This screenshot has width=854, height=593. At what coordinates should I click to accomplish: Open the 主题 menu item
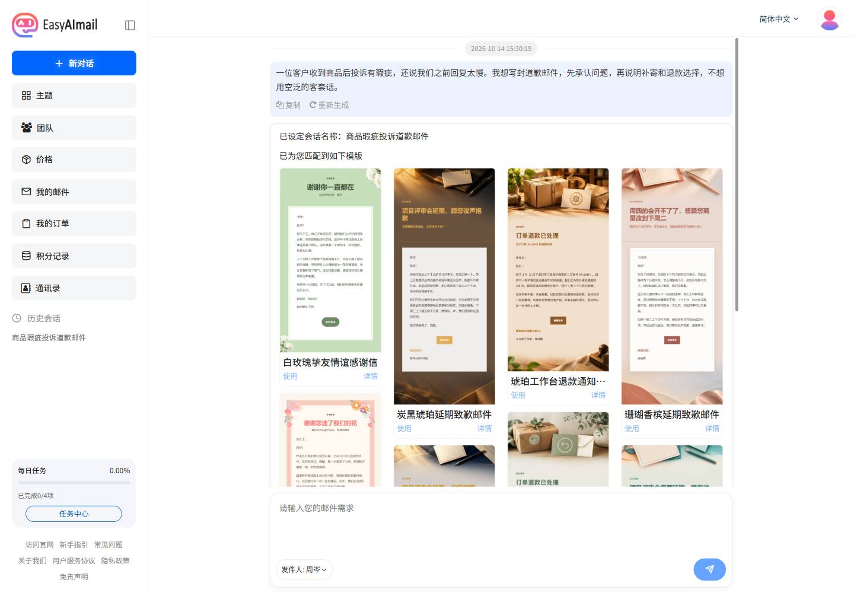(74, 95)
